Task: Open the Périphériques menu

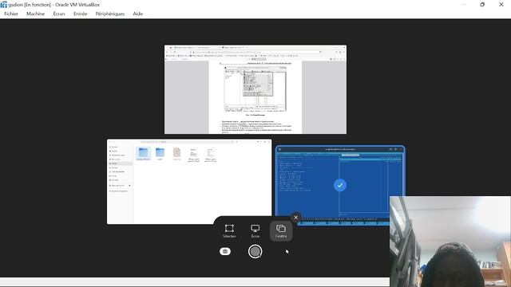Action: point(110,14)
